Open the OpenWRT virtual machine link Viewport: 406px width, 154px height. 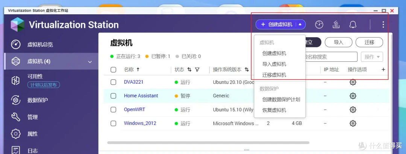tap(134, 110)
